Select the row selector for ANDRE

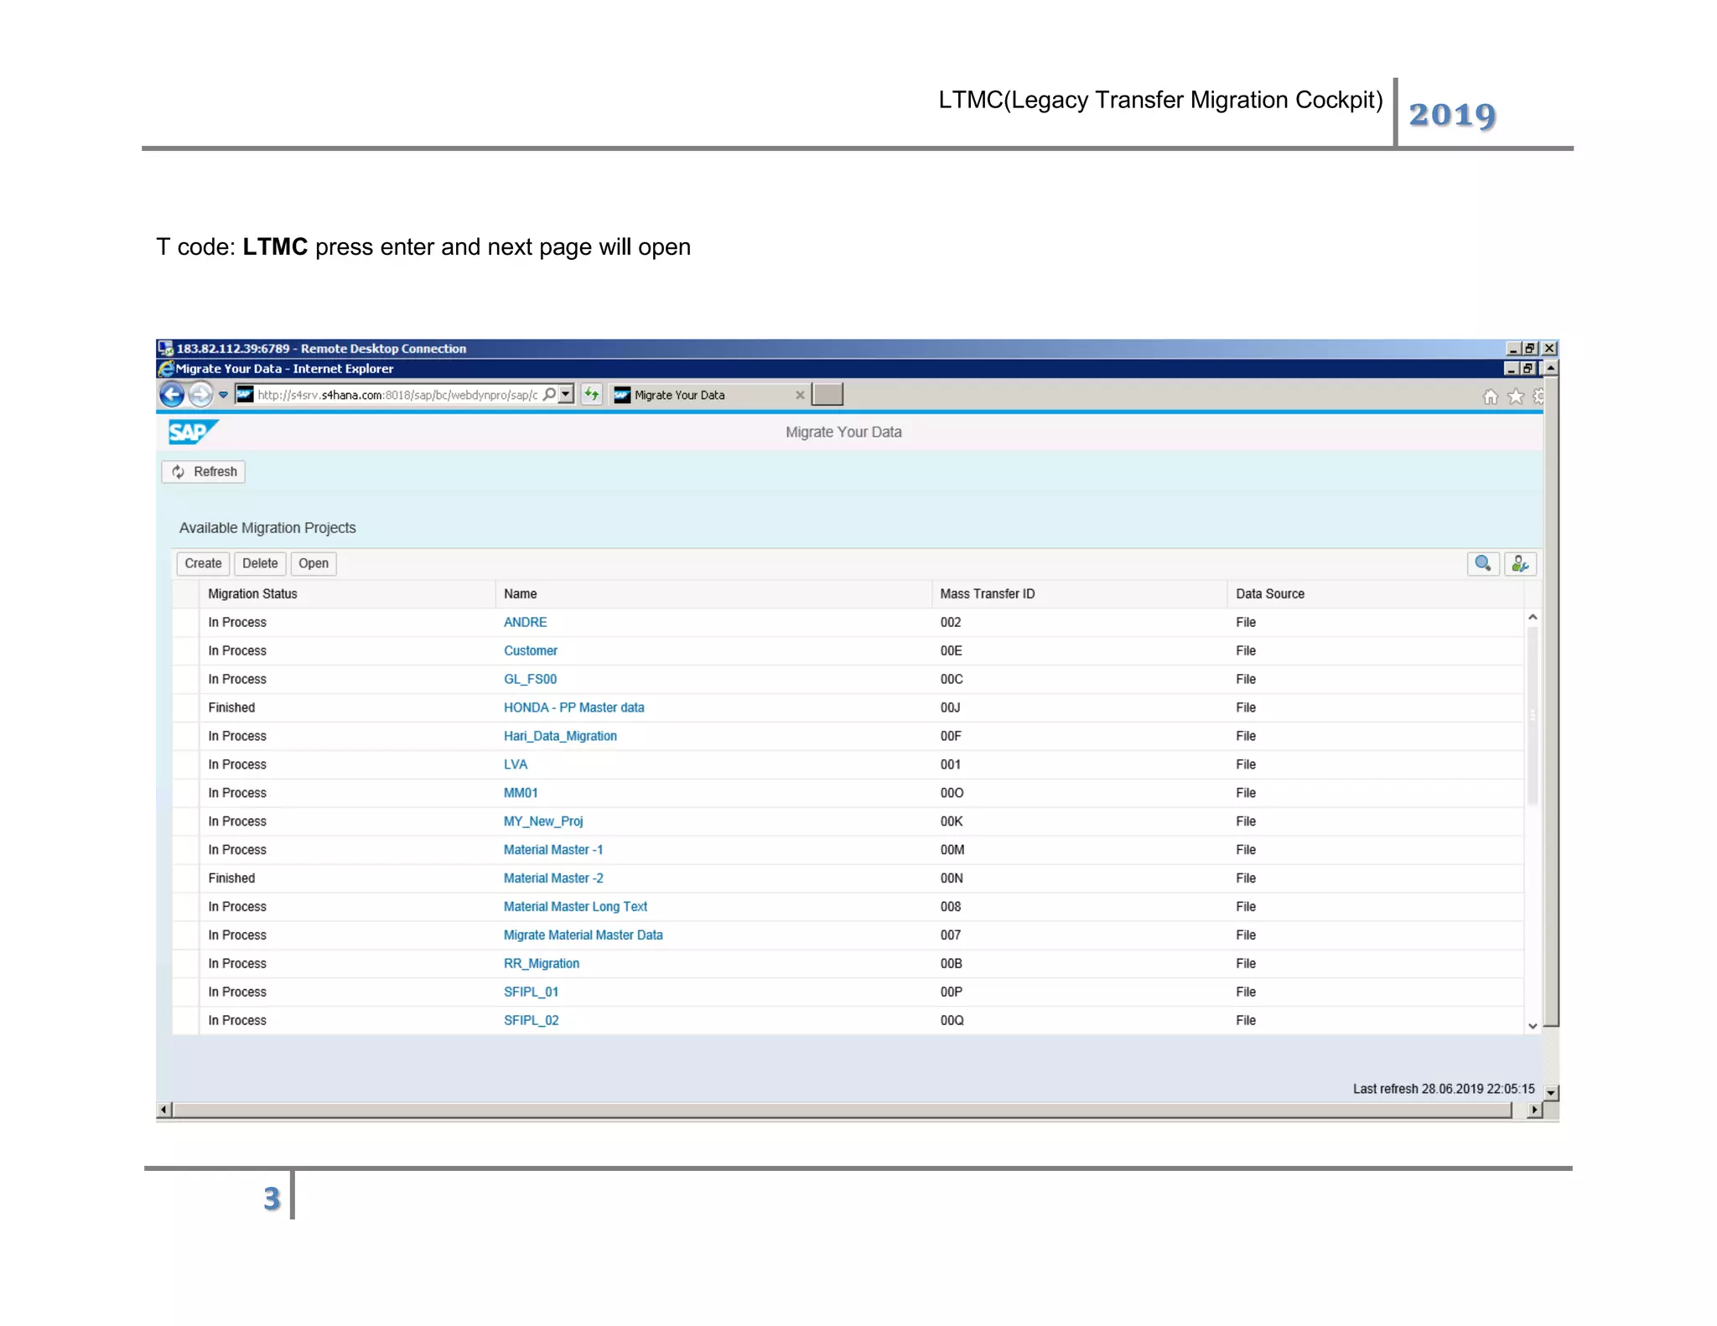pos(185,623)
